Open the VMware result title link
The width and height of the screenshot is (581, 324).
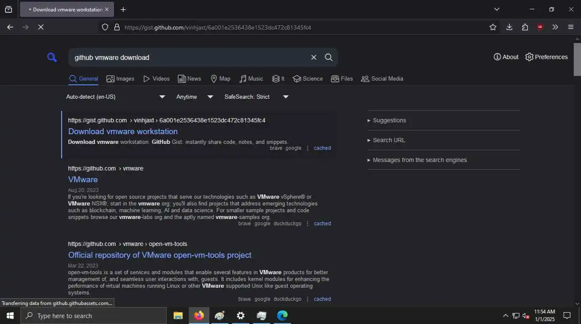point(83,180)
